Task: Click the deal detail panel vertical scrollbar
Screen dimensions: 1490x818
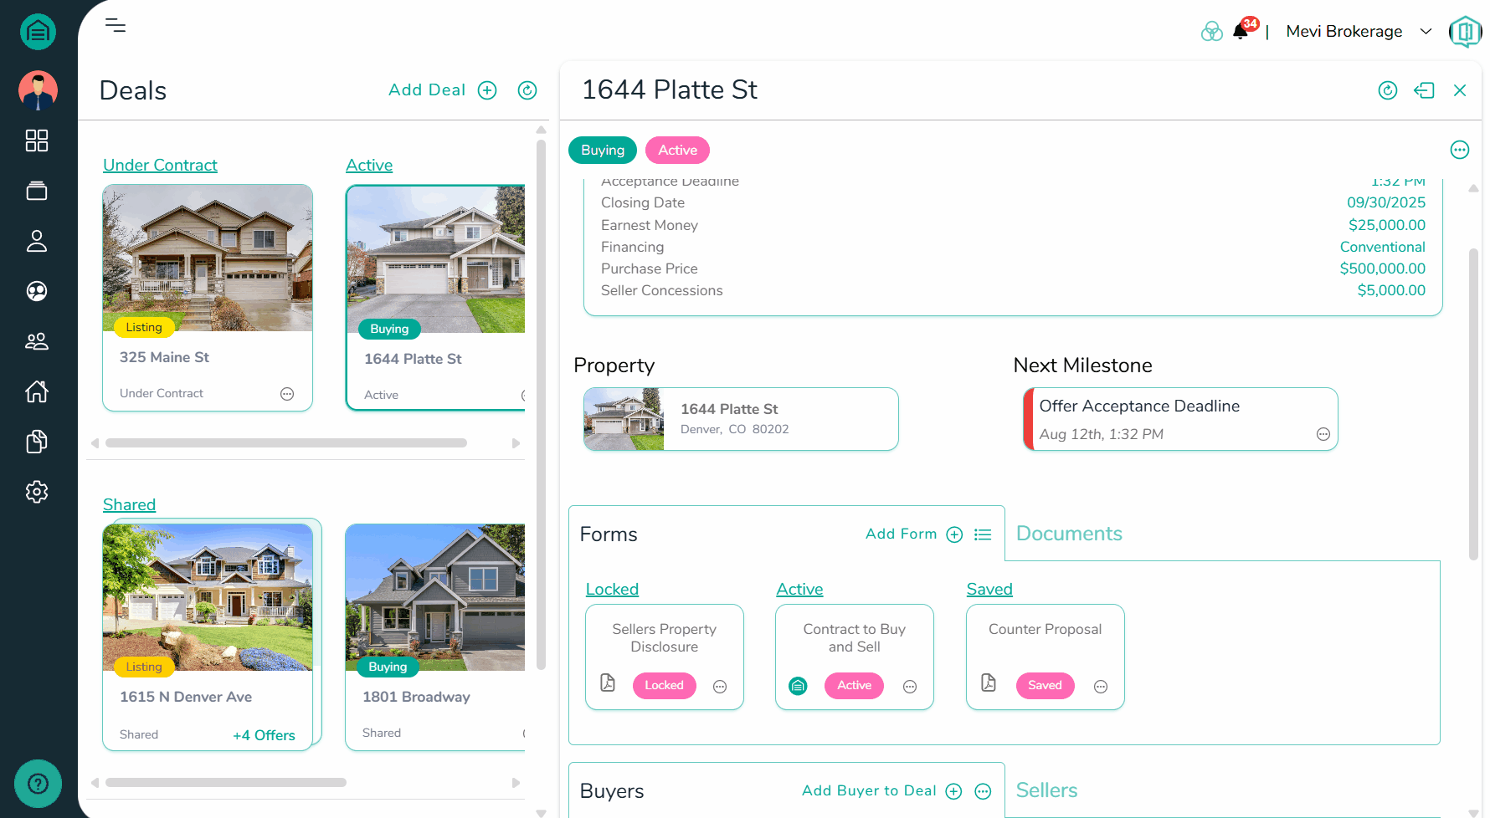Action: (x=1473, y=404)
